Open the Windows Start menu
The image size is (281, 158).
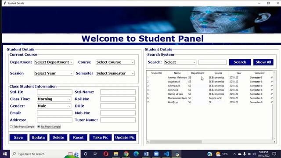5,154
